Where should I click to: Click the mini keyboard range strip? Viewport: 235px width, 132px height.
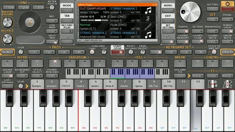pyautogui.click(x=117, y=73)
